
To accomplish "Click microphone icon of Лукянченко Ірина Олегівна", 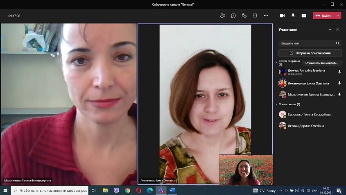I will pyautogui.click(x=339, y=83).
